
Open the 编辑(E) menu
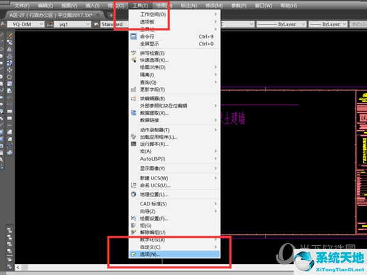(x=45, y=5)
